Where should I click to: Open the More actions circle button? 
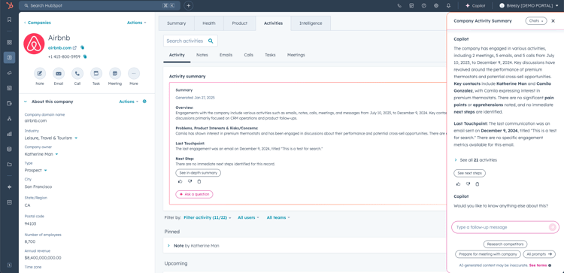point(134,74)
